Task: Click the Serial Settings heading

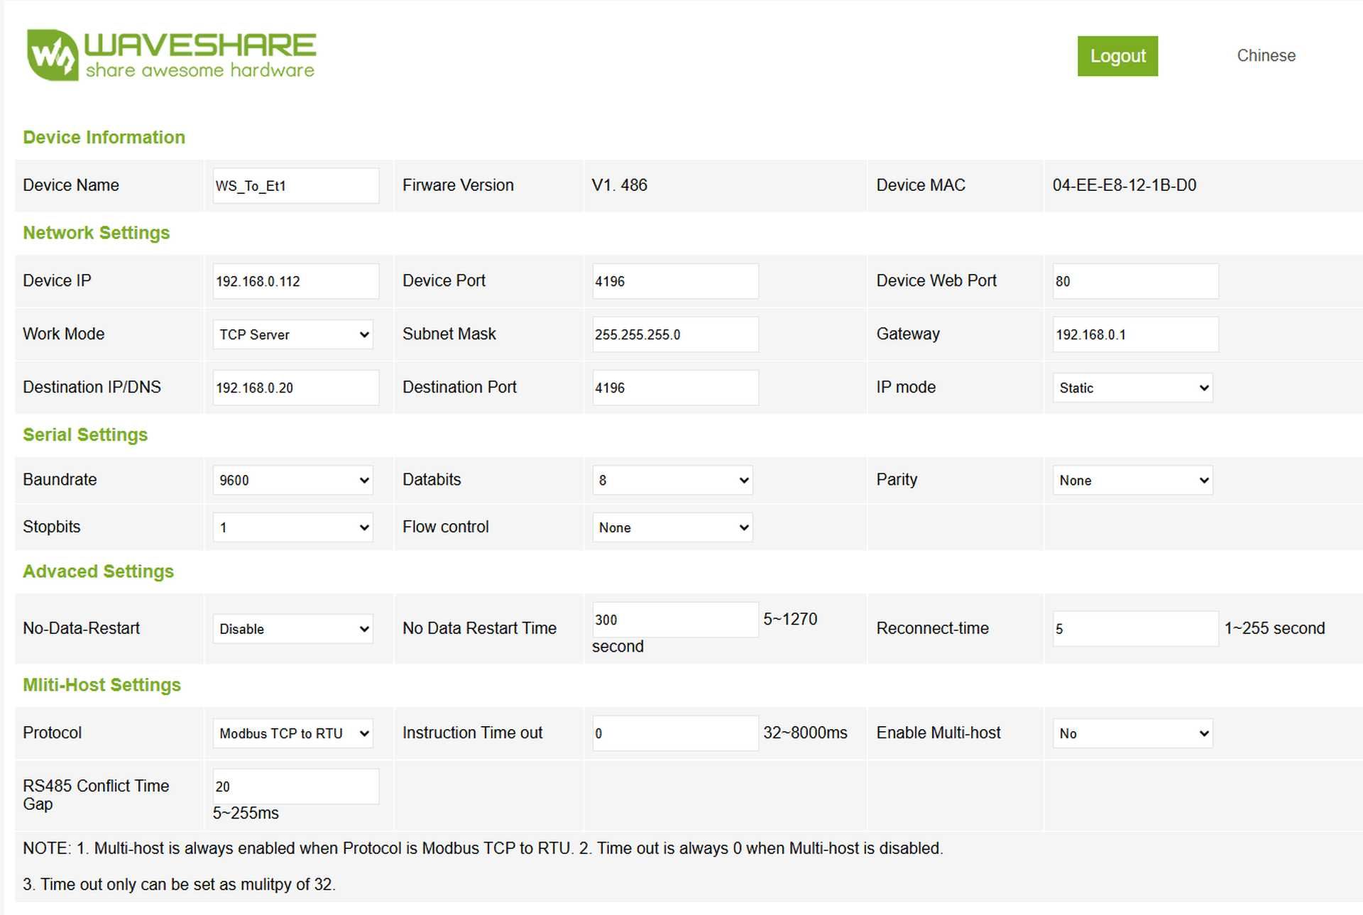Action: (x=85, y=434)
